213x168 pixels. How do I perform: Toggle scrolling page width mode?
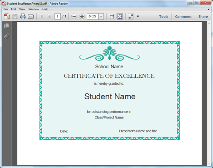point(111,16)
